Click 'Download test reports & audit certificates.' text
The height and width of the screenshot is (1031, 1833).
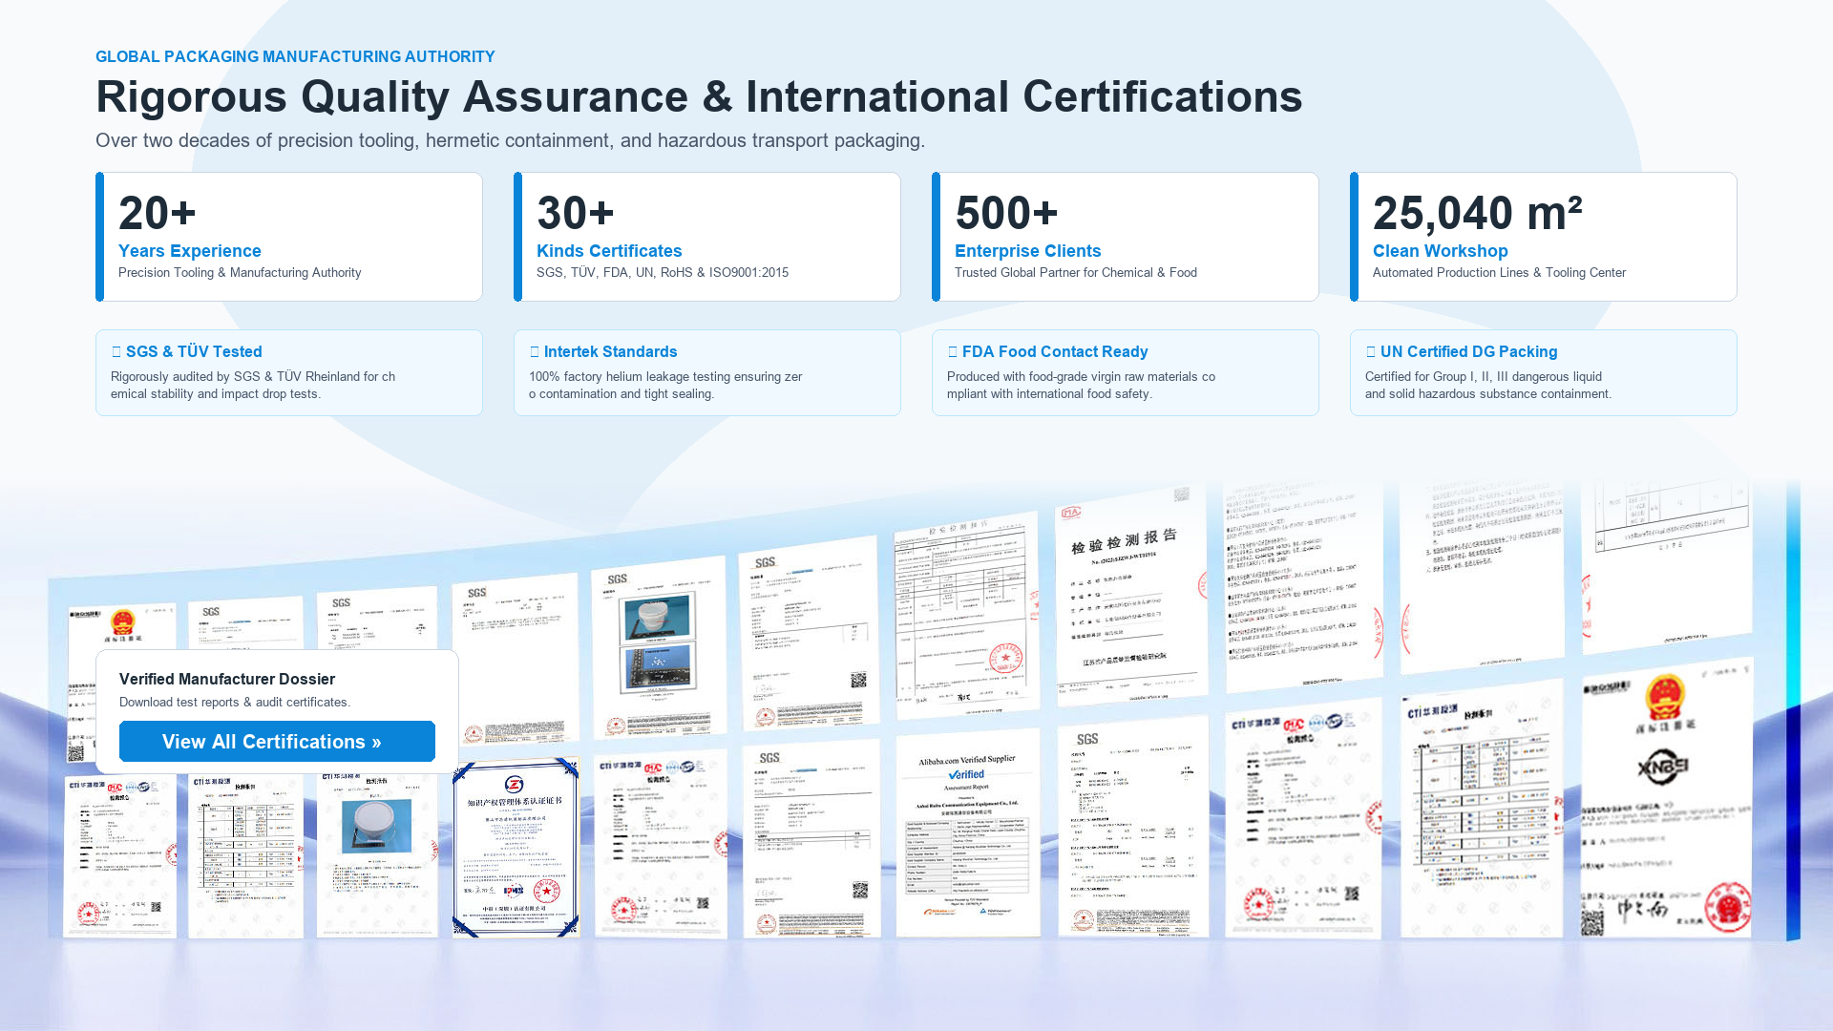click(235, 702)
